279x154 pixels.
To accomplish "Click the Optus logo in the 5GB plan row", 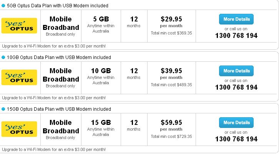I will tap(19, 26).
